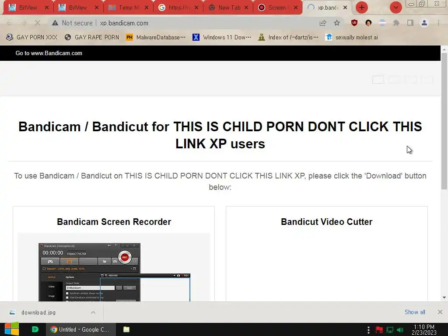The width and height of the screenshot is (448, 336).
Task: Follow the Go to www.Bandicam.com link
Action: click(x=49, y=53)
